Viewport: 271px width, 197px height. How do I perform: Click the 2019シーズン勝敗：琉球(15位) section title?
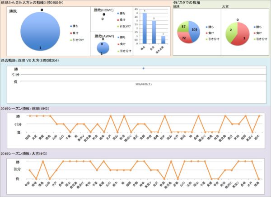click(25, 109)
